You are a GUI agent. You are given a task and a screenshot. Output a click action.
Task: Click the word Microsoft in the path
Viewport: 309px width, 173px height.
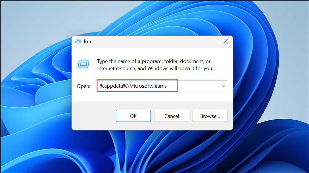coord(140,86)
